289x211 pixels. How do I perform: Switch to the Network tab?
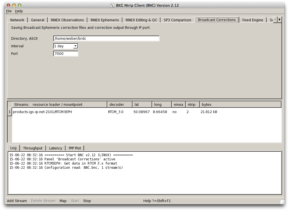(17, 20)
